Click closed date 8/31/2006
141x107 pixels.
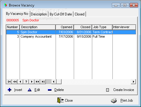coord(84,32)
